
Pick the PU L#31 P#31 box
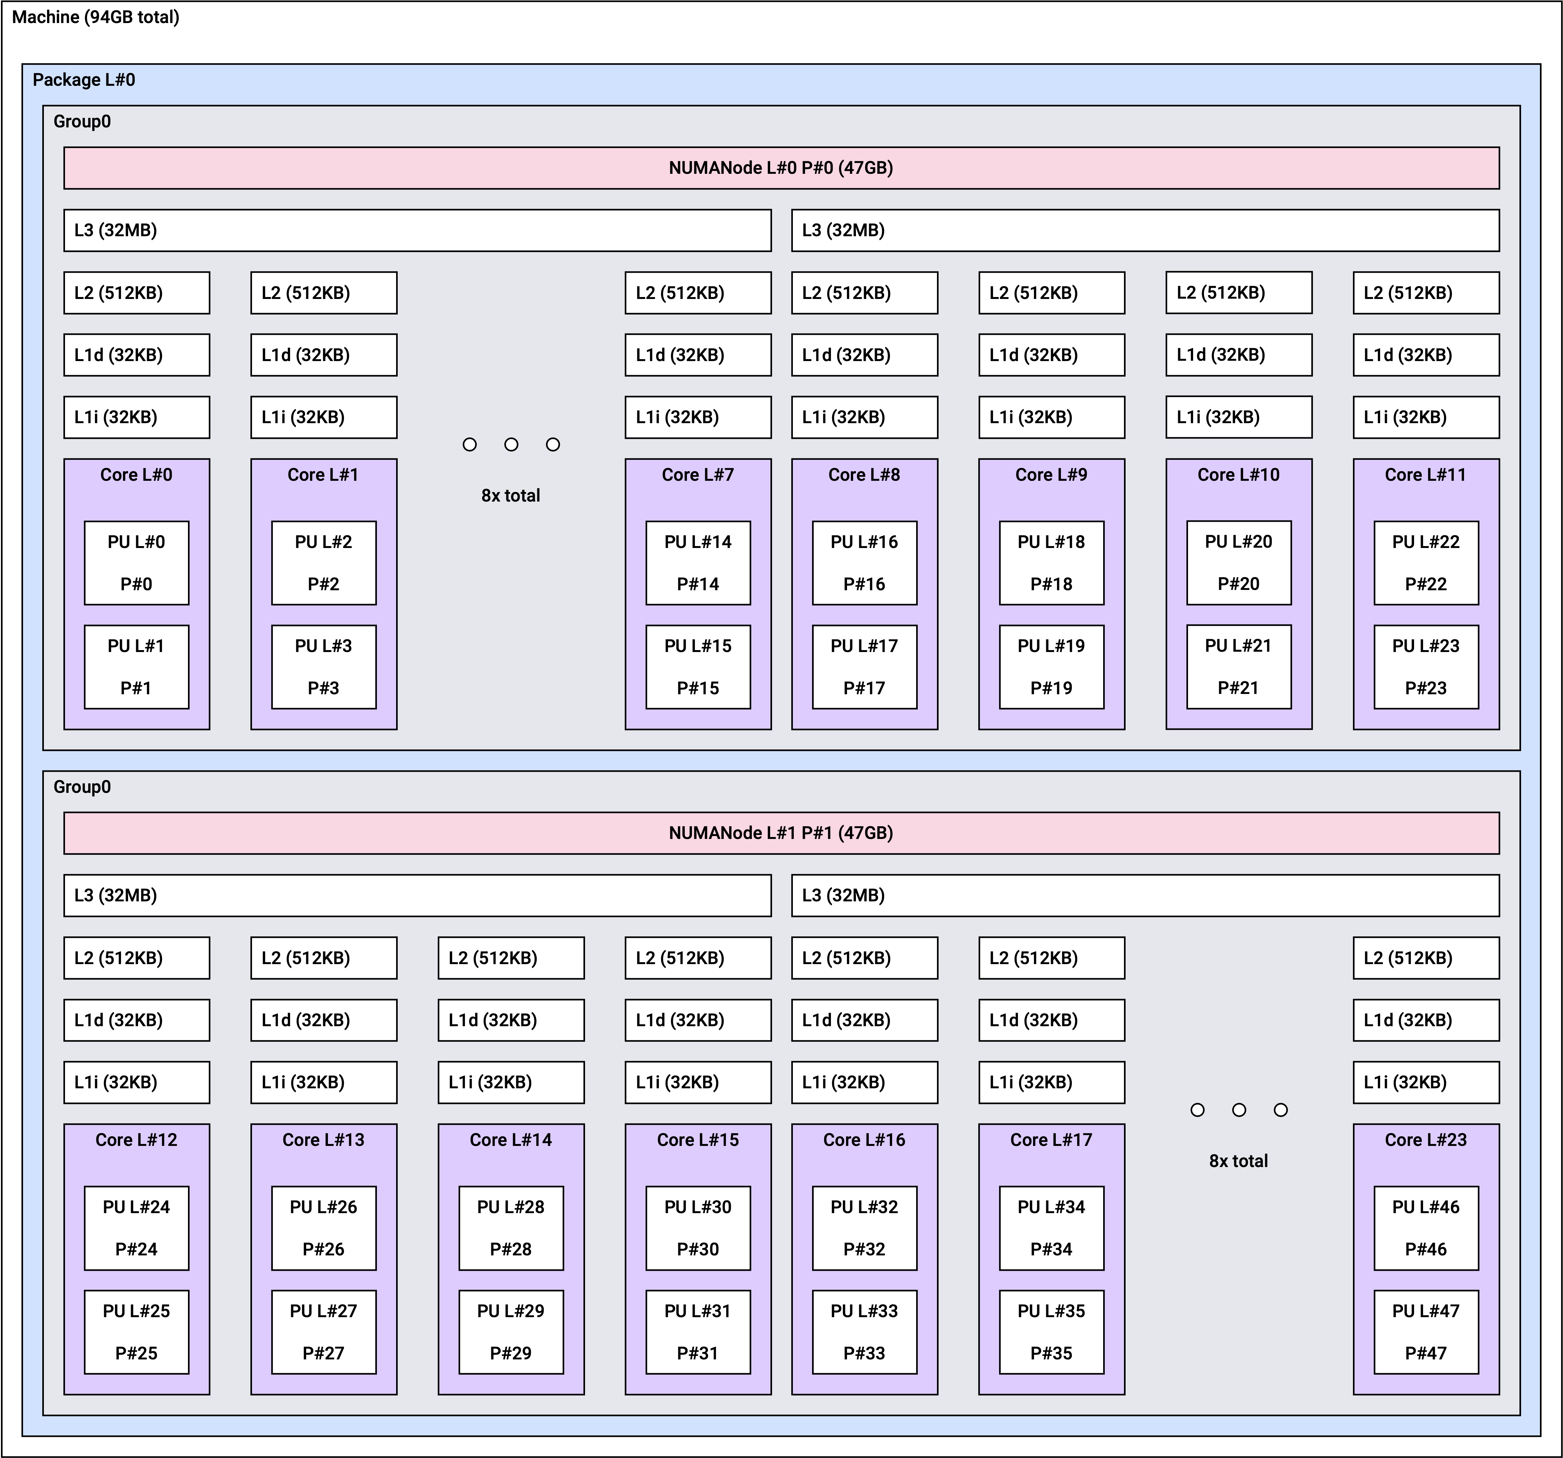click(698, 1332)
